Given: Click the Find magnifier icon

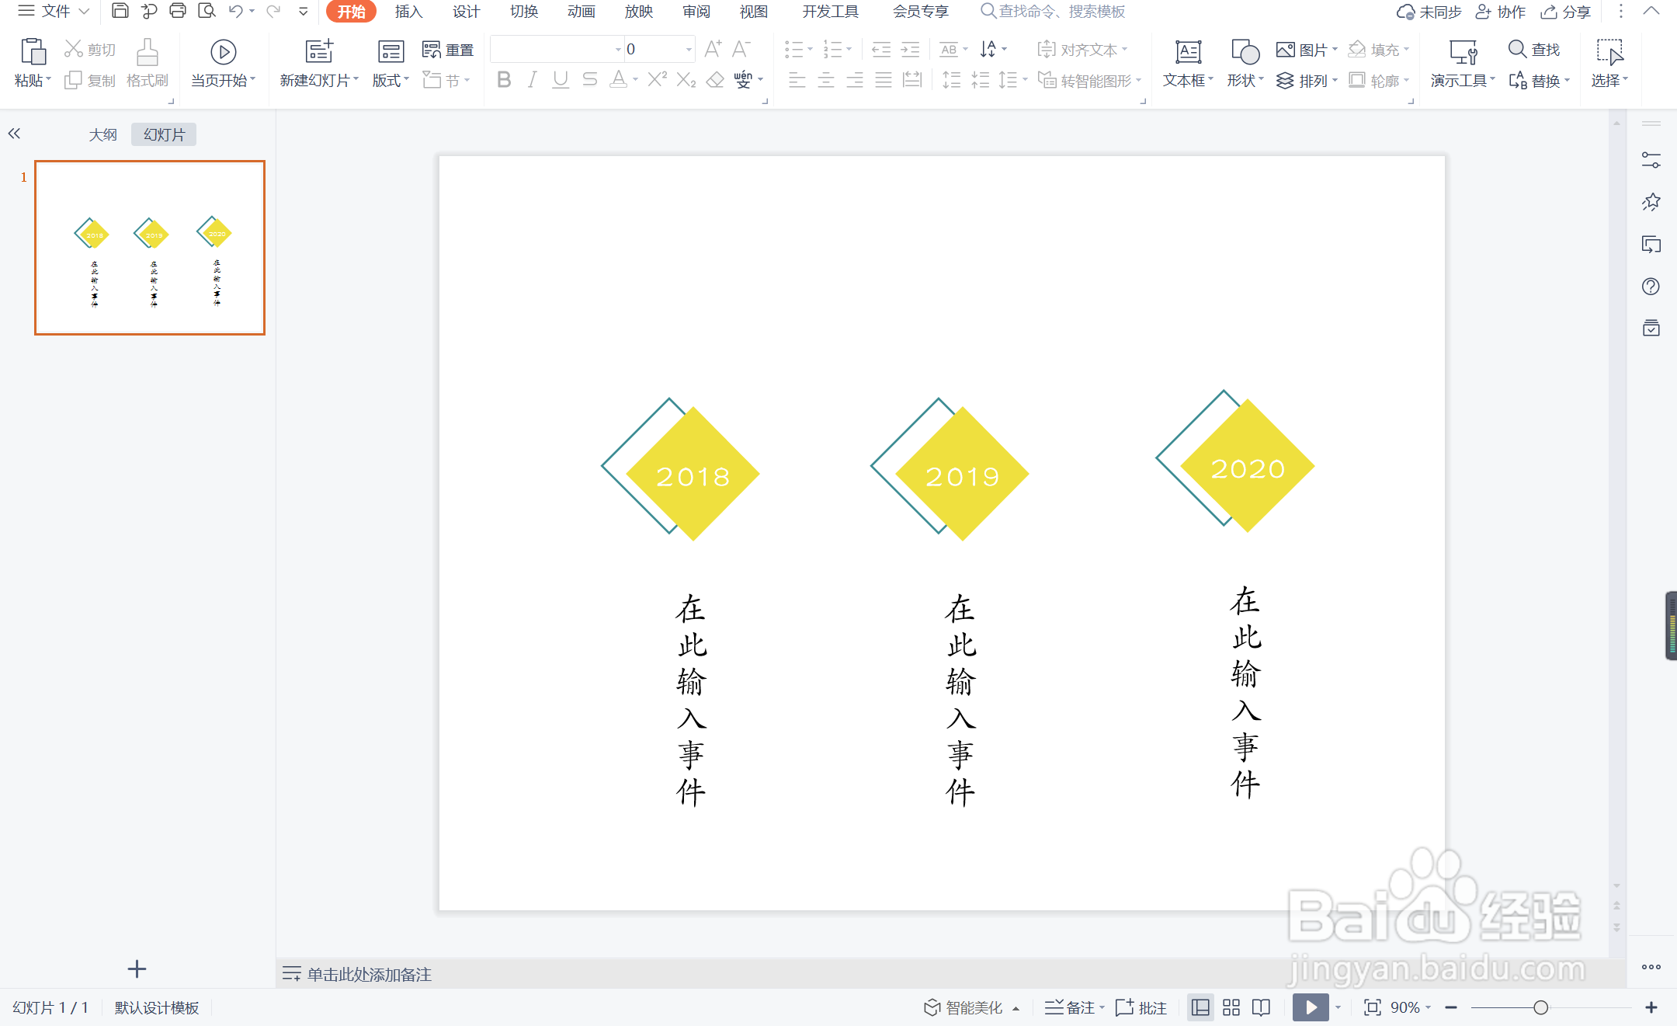Looking at the screenshot, I should coord(1516,49).
